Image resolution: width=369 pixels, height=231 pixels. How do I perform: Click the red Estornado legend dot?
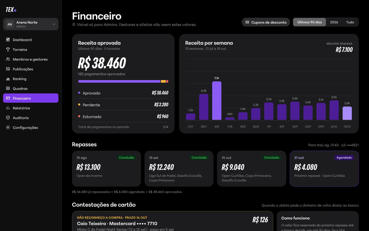79,117
